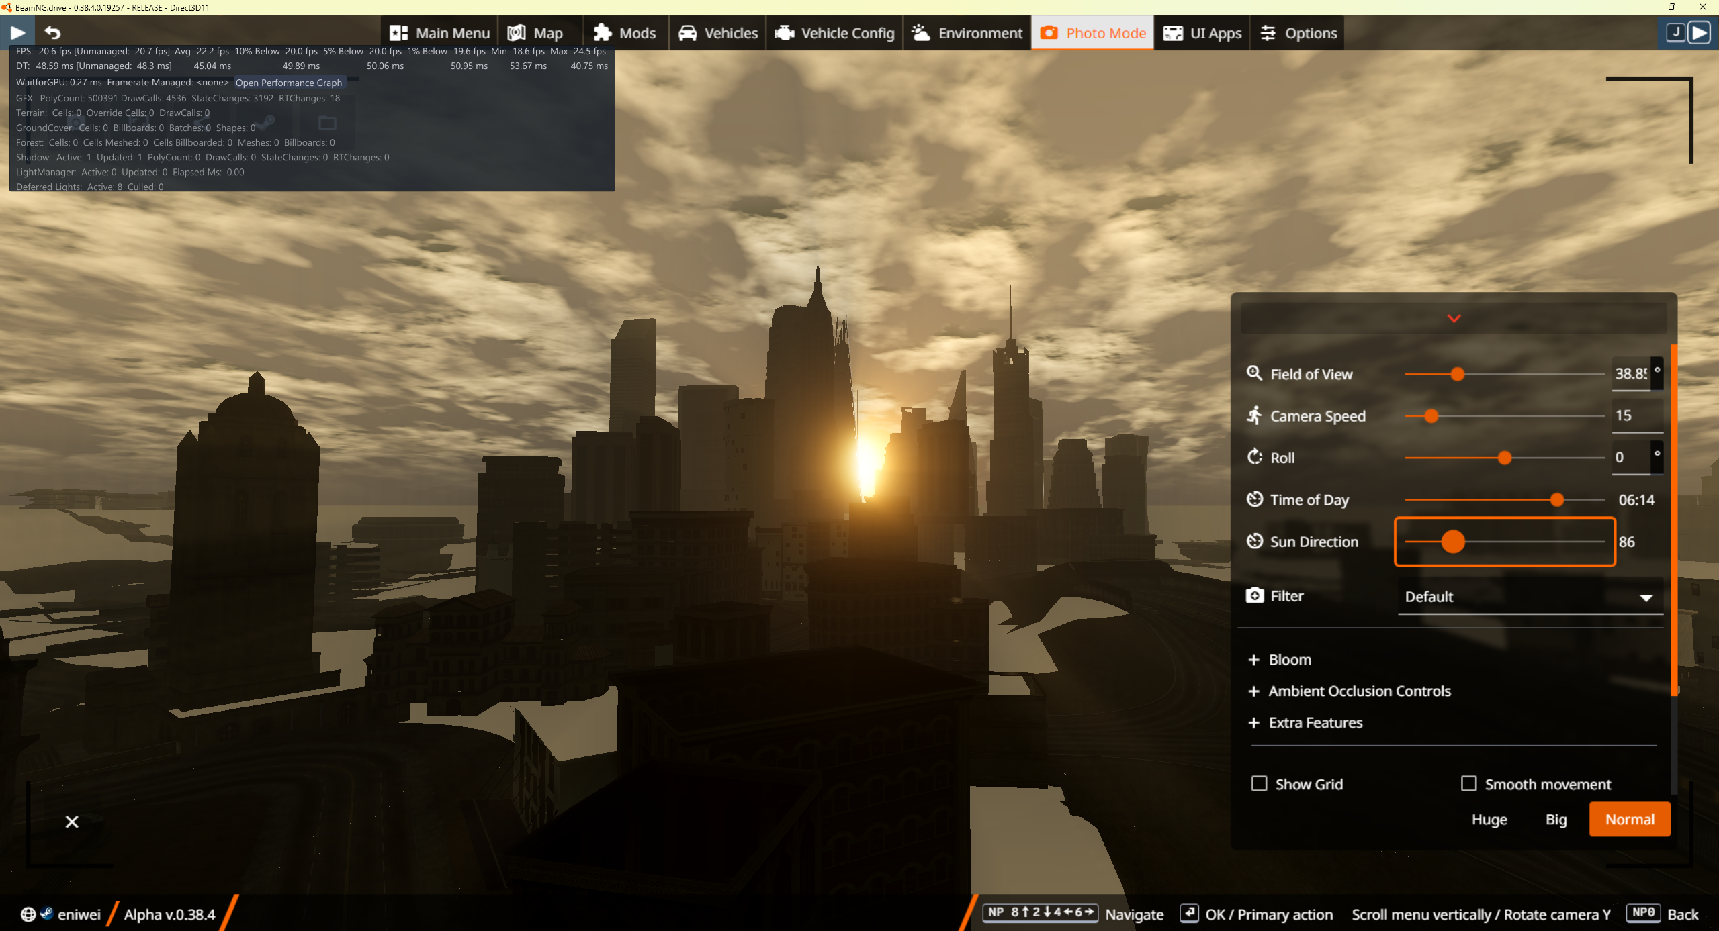Click the undo back-arrow icon
1719x931 pixels.
52,32
